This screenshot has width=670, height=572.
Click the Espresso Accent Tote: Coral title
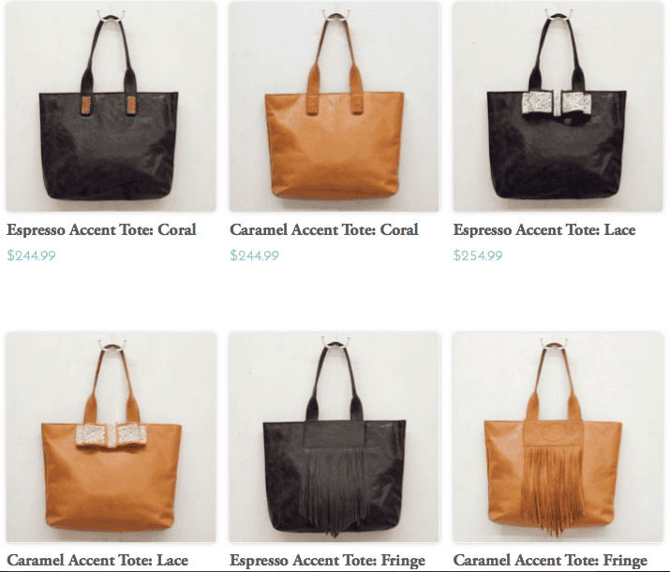coord(102,229)
